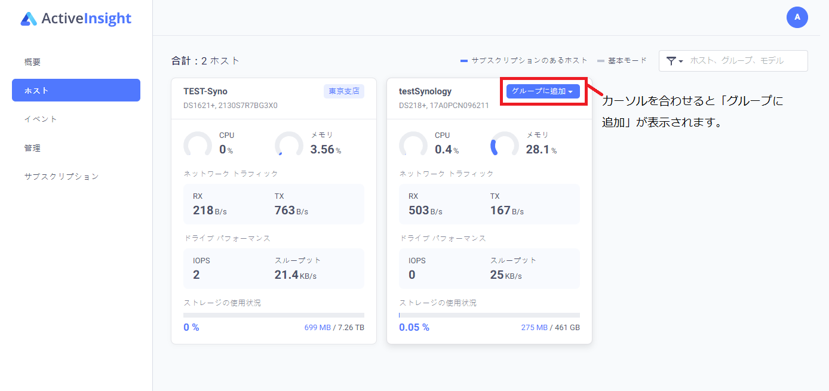Viewport: 829px width, 391px height.
Task: Click the 0.05 % storage percentage
Action: pos(414,328)
